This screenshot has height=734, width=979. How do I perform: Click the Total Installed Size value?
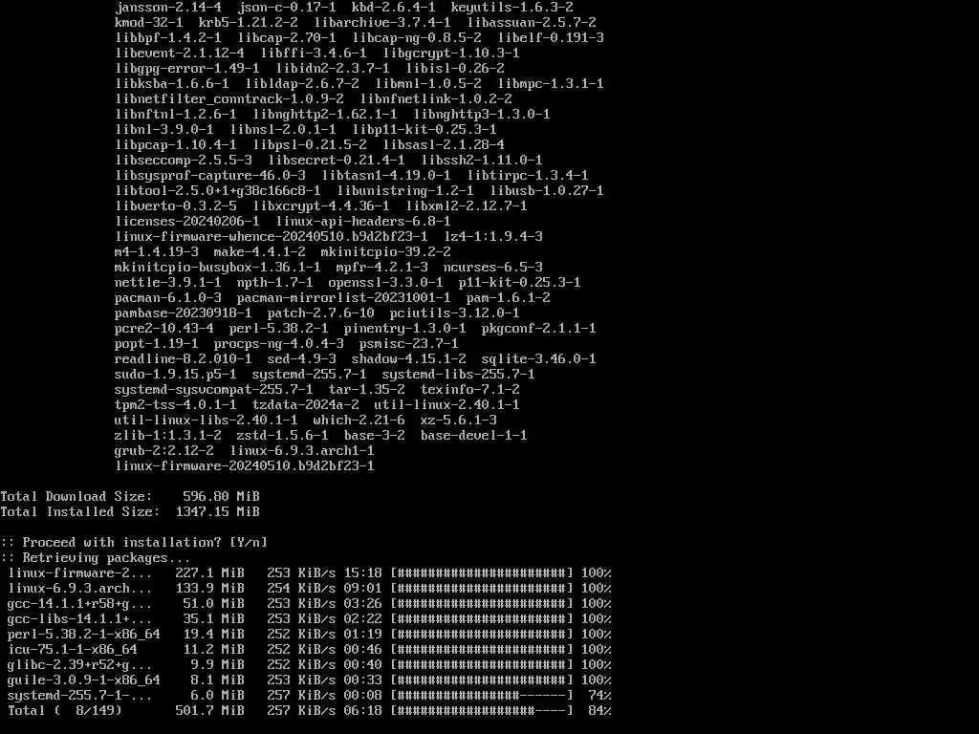(217, 512)
